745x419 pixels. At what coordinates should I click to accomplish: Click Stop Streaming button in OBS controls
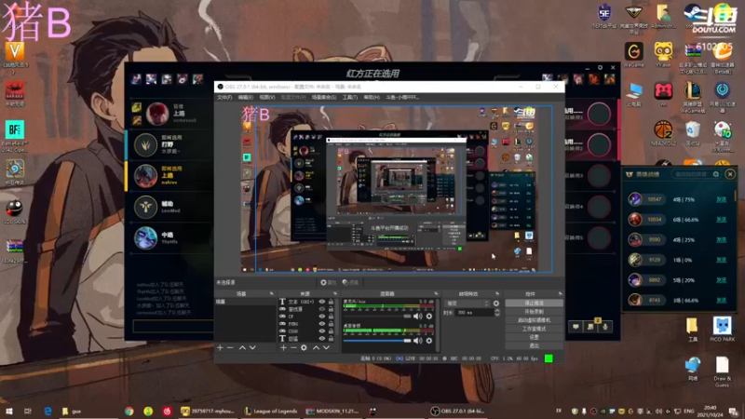click(x=534, y=304)
